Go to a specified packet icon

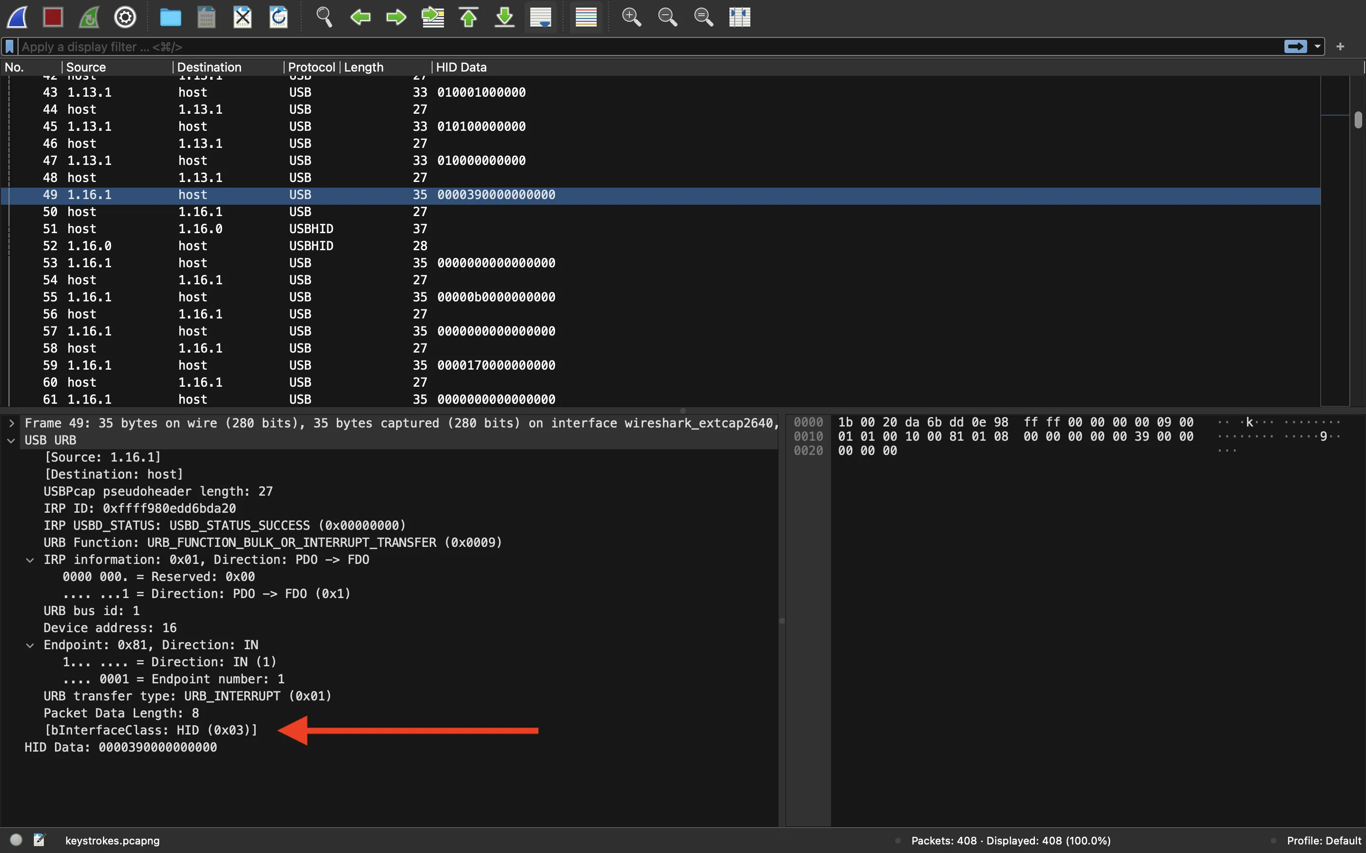click(433, 17)
